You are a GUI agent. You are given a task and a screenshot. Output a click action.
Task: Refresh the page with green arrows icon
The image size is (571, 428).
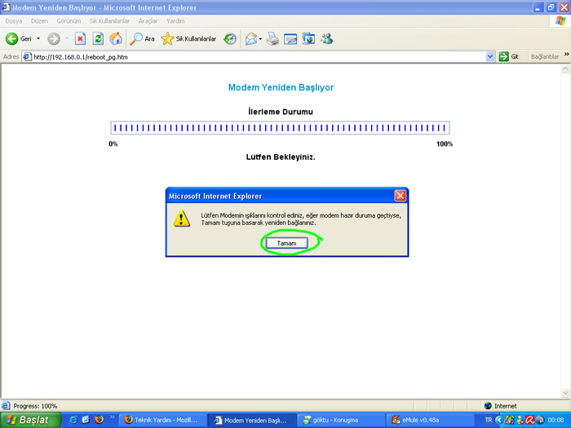pyautogui.click(x=98, y=38)
